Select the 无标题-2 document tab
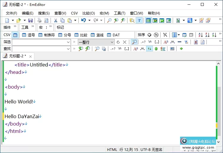Image resolution: width=223 pixels, height=153 pixels. [17, 56]
